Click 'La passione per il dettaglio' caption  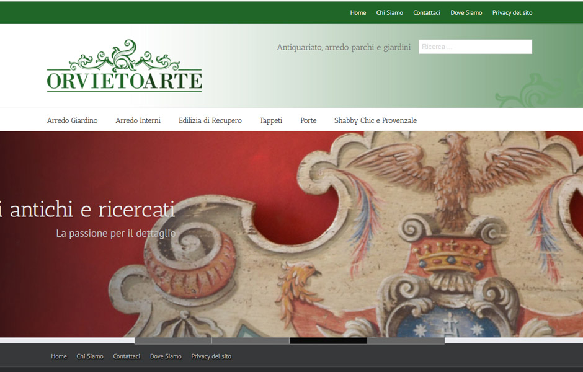(115, 233)
